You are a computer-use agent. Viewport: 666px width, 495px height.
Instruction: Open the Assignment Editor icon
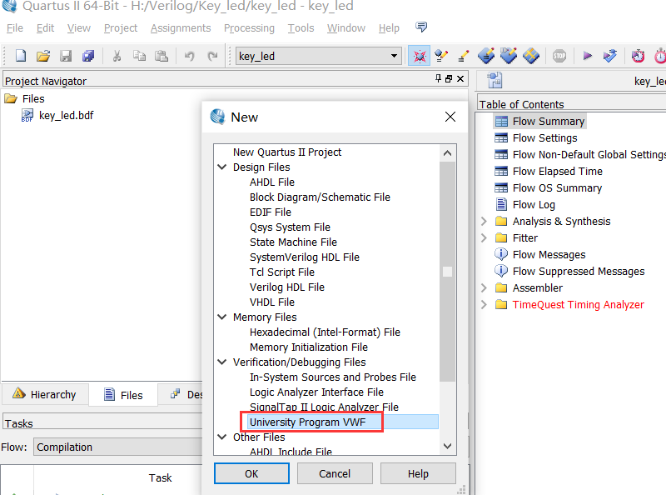tap(441, 56)
